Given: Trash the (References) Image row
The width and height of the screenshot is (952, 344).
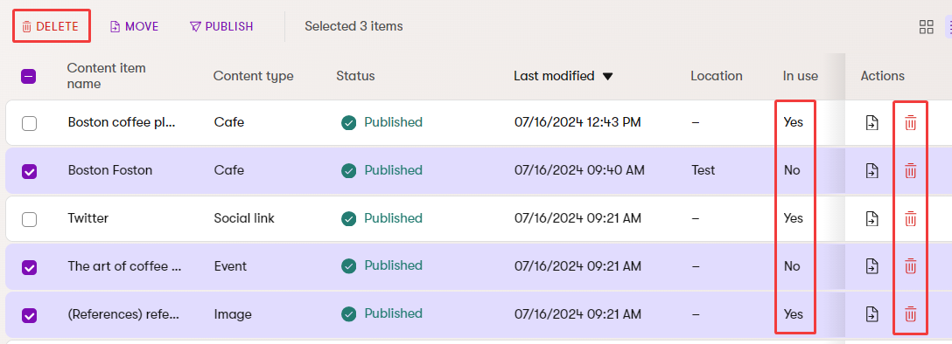Looking at the screenshot, I should pos(910,314).
